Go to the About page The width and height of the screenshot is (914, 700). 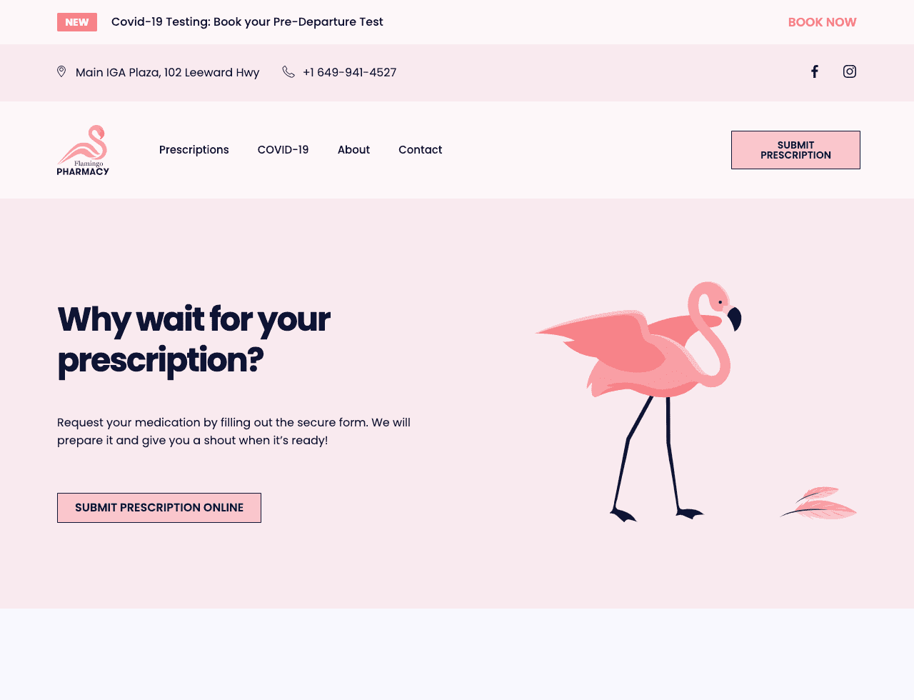pyautogui.click(x=353, y=150)
